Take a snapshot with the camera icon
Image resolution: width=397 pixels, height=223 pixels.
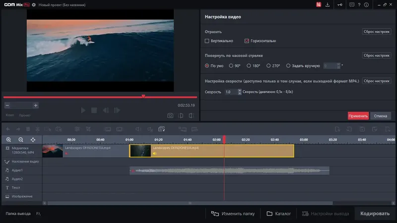pyautogui.click(x=170, y=115)
